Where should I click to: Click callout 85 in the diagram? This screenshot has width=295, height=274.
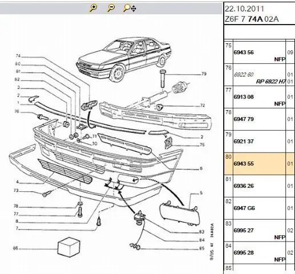[201, 248]
